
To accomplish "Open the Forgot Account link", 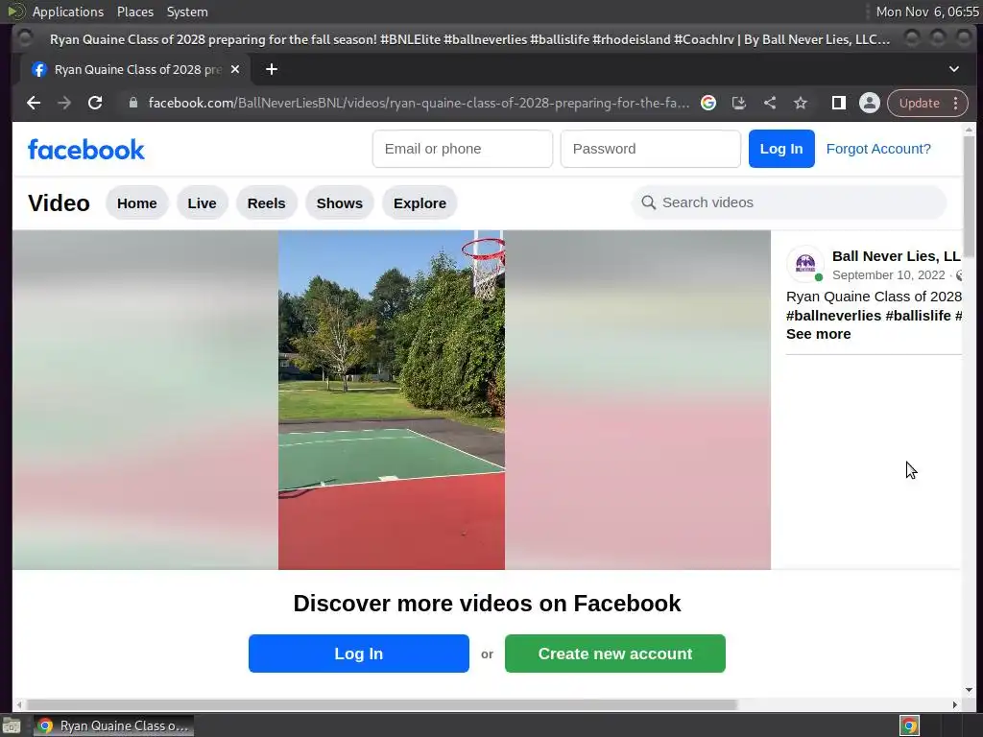I will [878, 149].
